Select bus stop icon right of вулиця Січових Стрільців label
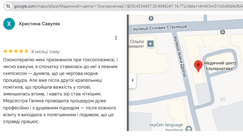This screenshot has height=137, width=243. pyautogui.click(x=223, y=32)
